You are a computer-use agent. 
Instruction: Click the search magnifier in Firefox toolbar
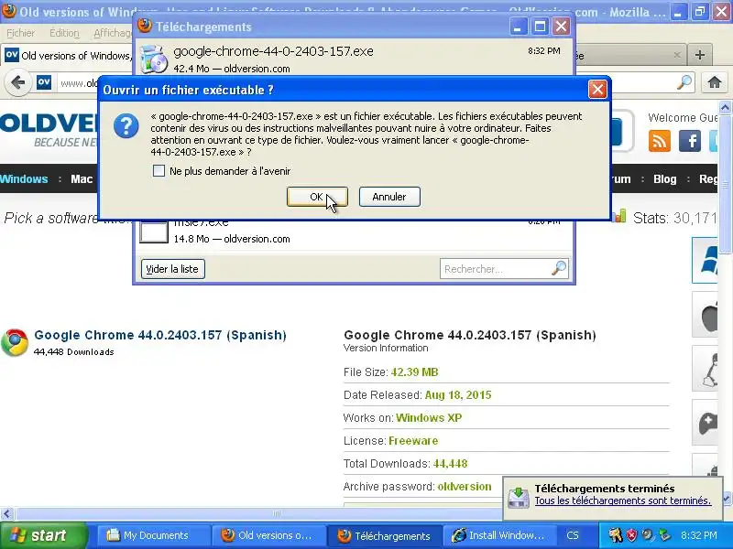tap(684, 82)
